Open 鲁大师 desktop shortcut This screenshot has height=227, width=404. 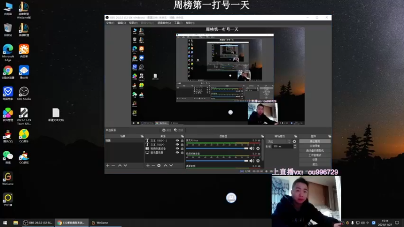(x=24, y=72)
